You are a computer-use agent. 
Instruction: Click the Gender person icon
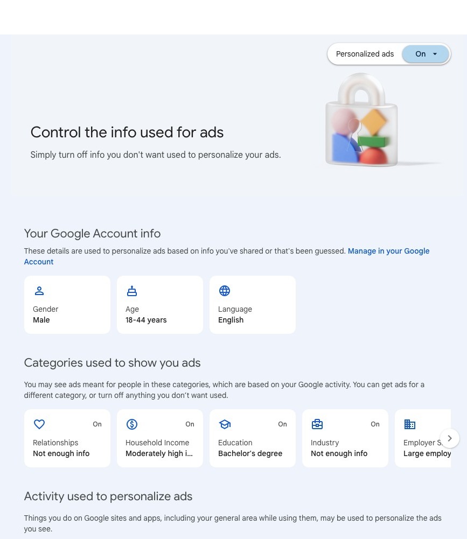click(39, 291)
